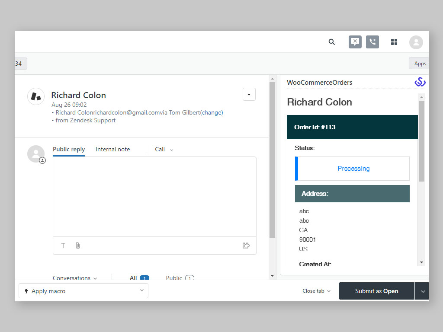
Task: Open your profile avatar menu
Action: [x=416, y=42]
